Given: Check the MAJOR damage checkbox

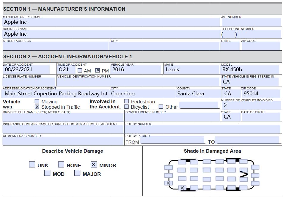Looking at the screenshot, I should [77, 173].
